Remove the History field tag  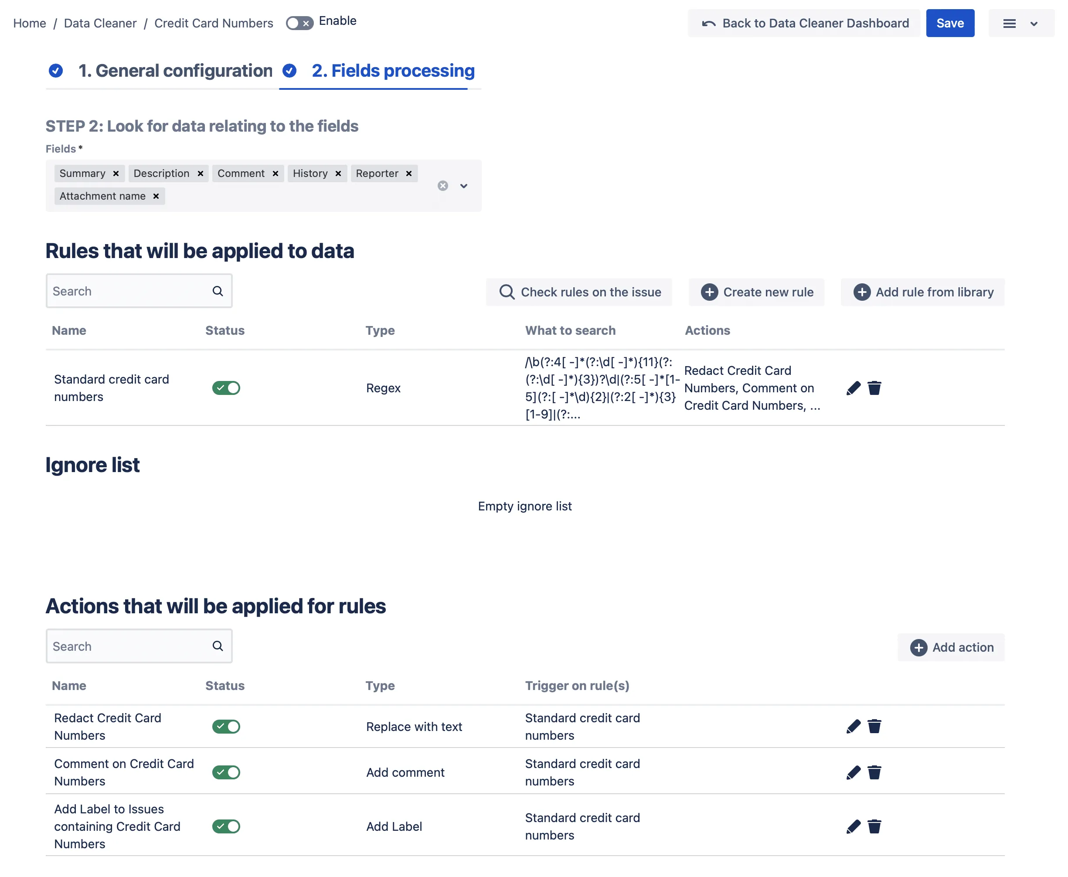[338, 173]
